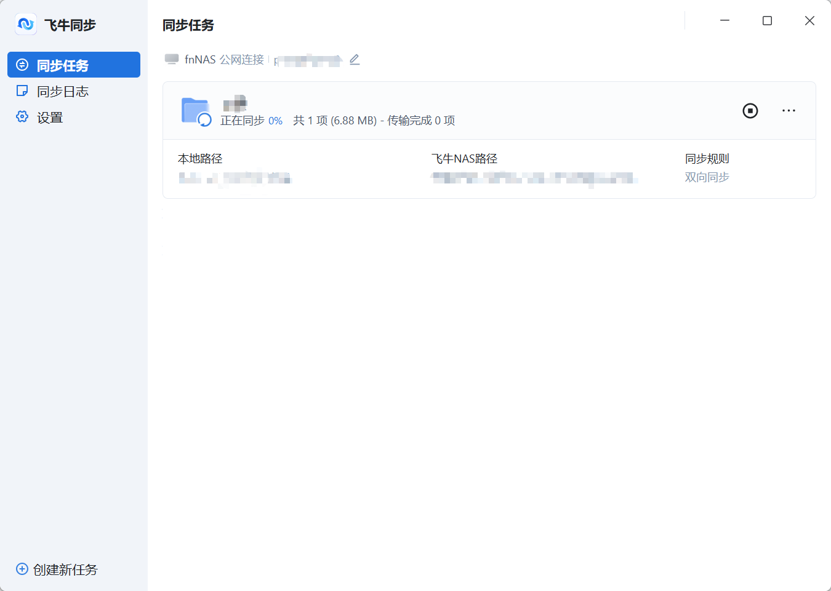Click the 同步规则 label
The height and width of the screenshot is (591, 831).
tap(707, 159)
